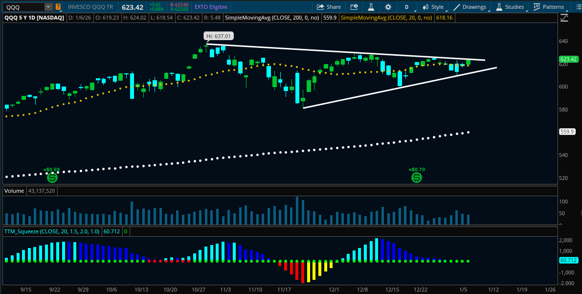Screen dimensions: 582x294
Task: Click the orange 7 linking badge
Action: coord(58,7)
